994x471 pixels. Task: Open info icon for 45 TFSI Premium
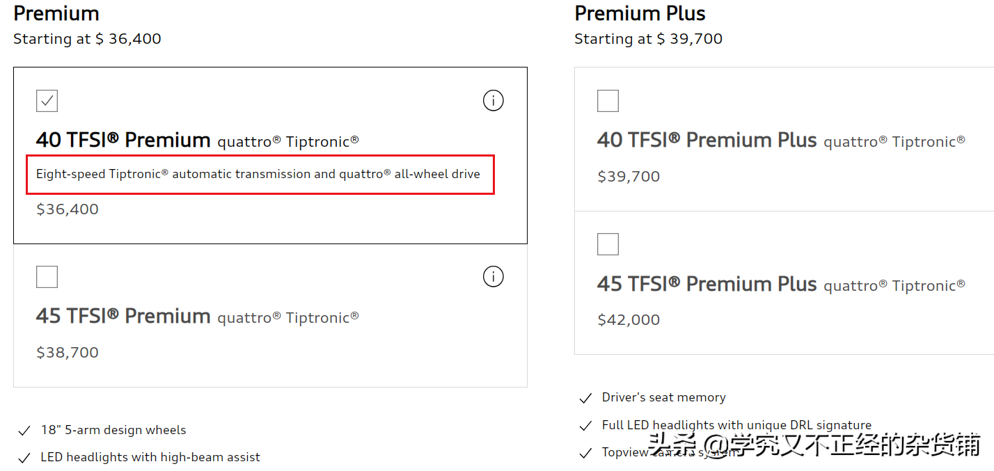click(493, 277)
